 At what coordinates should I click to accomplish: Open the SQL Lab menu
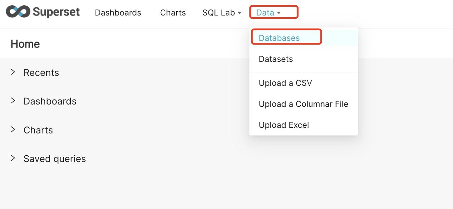[x=218, y=13]
